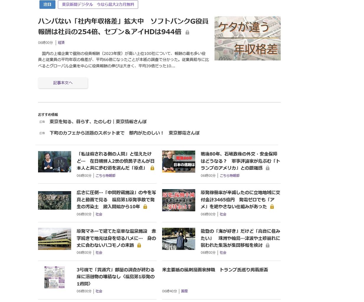Open article 米主要紙の風刺漫画家辞職 トランプ氏巡り掲載拒否

pos(215,270)
